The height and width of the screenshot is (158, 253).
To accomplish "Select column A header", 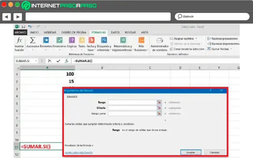I will pyautogui.click(x=47, y=68).
